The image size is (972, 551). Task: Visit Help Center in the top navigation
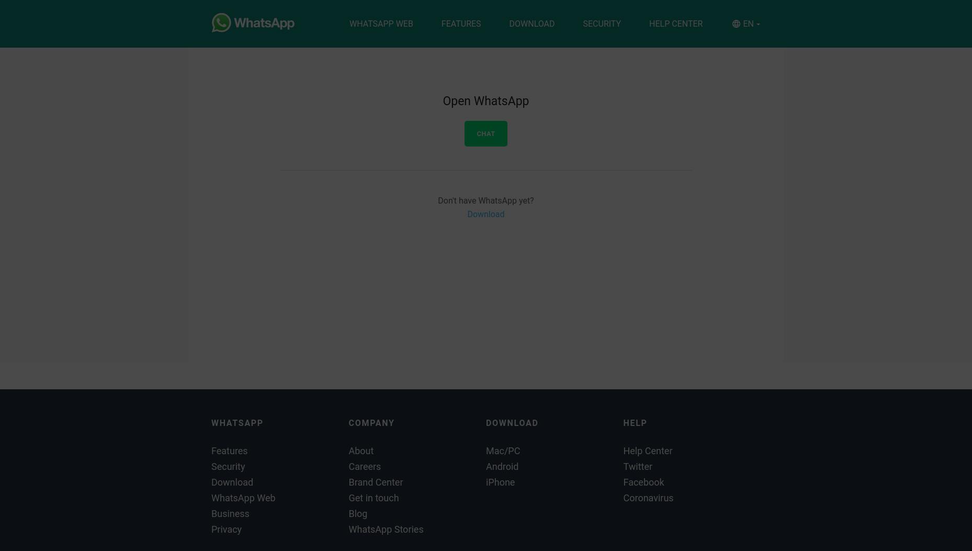676,24
